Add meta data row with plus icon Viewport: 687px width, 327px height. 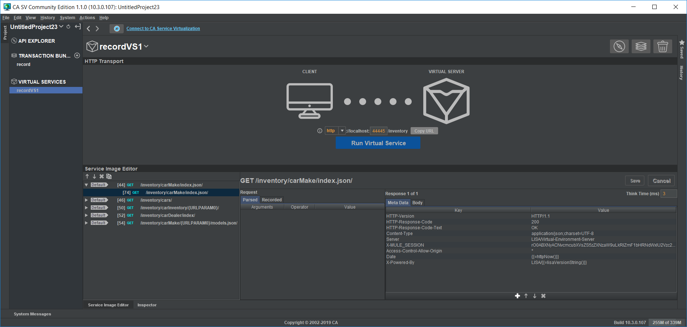[x=517, y=296]
